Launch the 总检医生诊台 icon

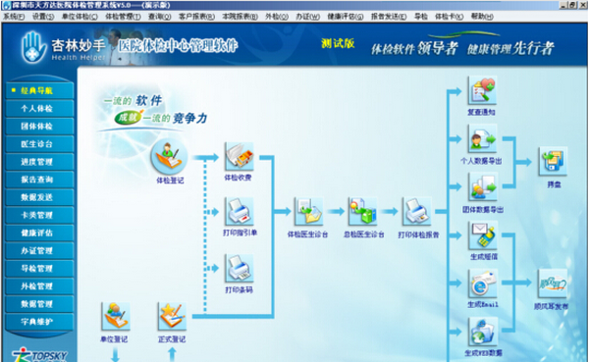(362, 212)
